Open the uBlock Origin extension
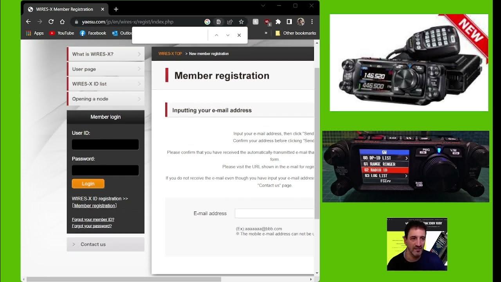The width and height of the screenshot is (501, 282). 267,22
